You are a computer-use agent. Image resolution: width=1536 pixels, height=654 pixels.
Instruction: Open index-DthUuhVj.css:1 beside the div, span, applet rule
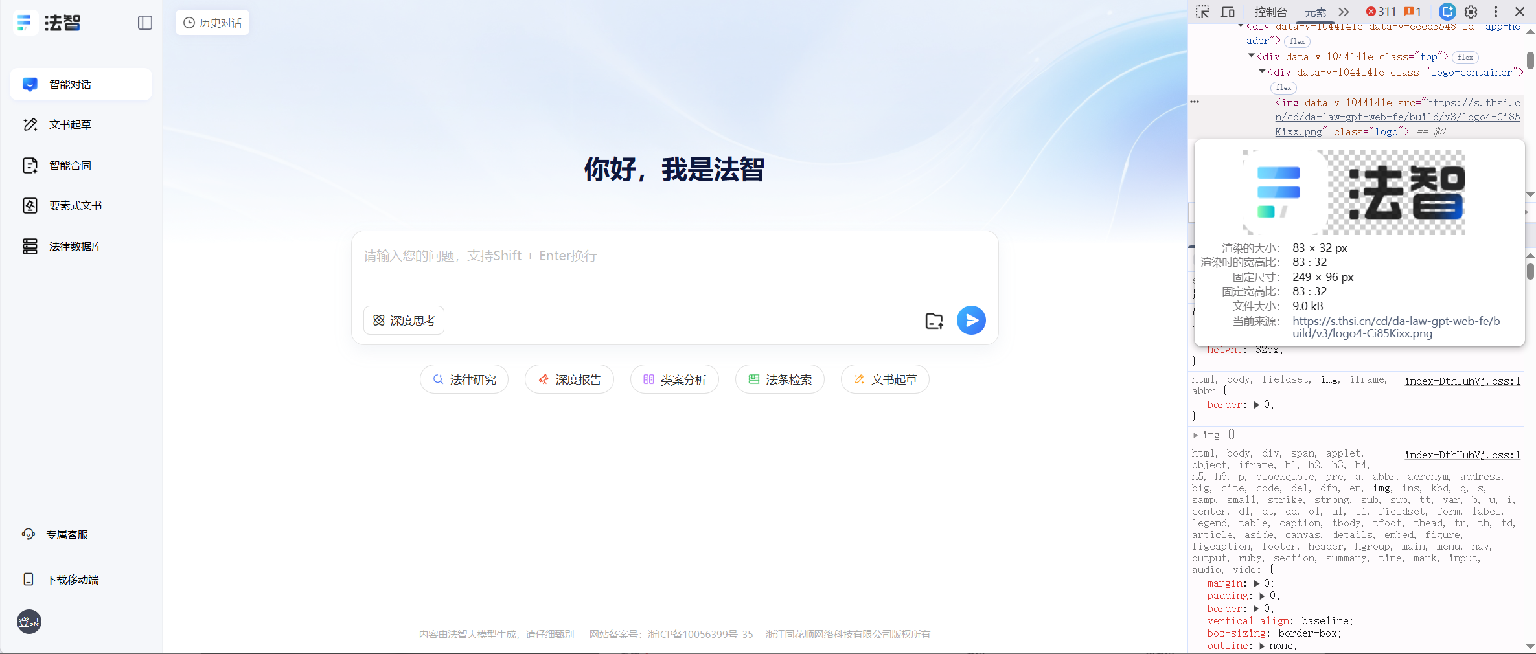1462,455
